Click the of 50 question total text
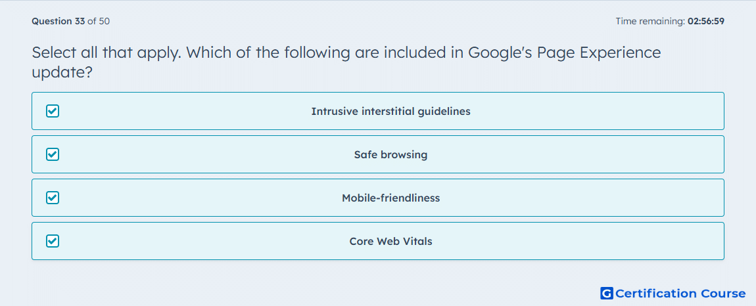 (99, 21)
